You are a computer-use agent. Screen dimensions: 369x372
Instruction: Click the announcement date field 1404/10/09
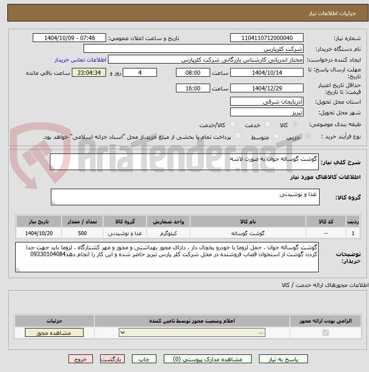(x=69, y=38)
